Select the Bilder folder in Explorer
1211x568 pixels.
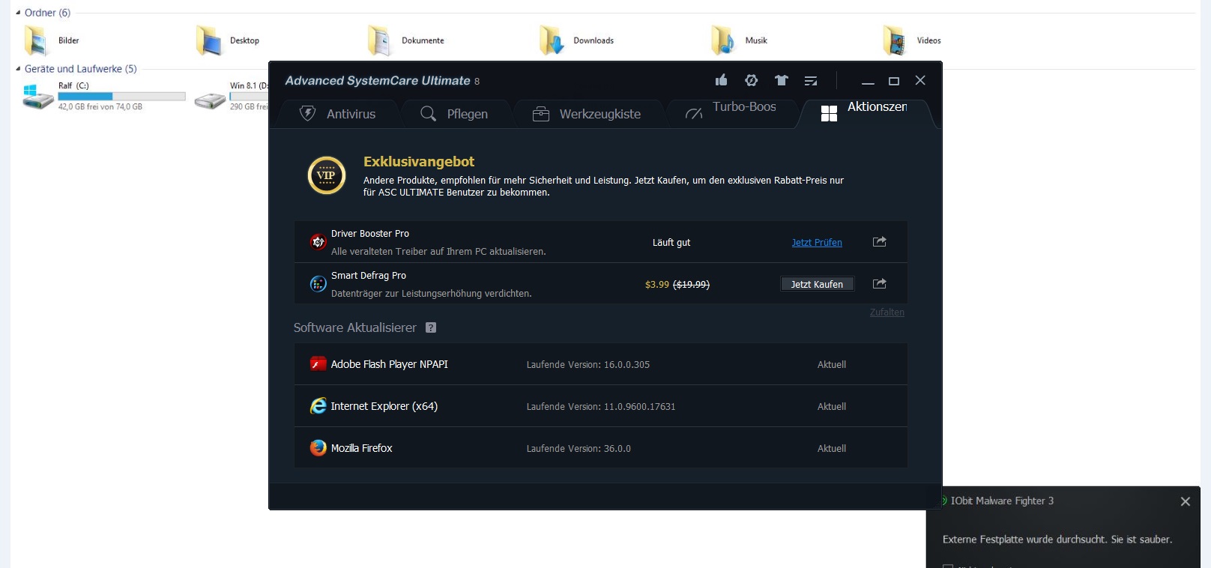pos(51,40)
